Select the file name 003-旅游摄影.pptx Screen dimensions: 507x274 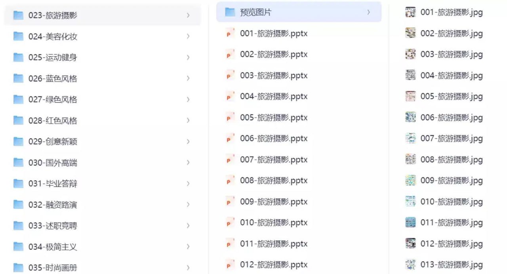point(274,76)
